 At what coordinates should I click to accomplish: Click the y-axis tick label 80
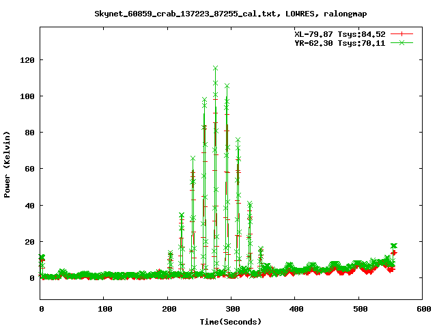pos(29,133)
